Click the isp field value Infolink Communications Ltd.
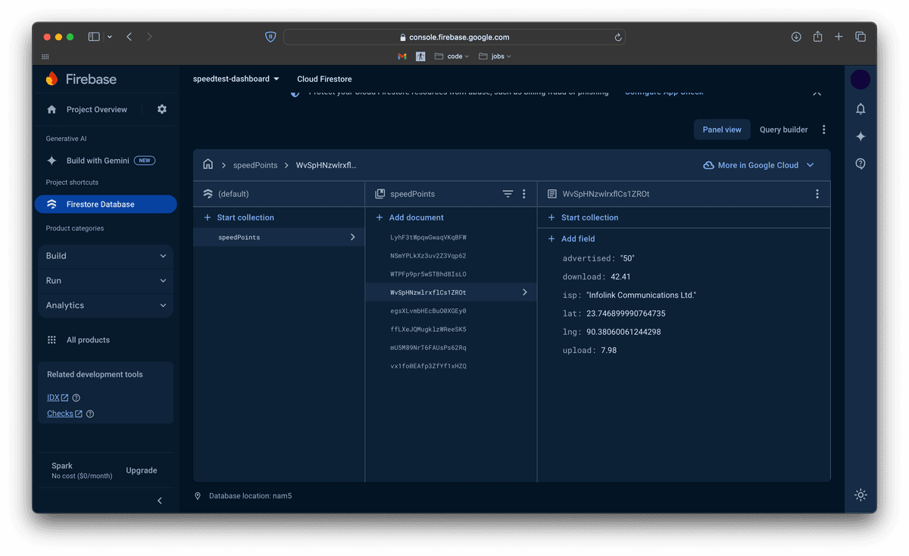This screenshot has height=556, width=909. tap(641, 295)
